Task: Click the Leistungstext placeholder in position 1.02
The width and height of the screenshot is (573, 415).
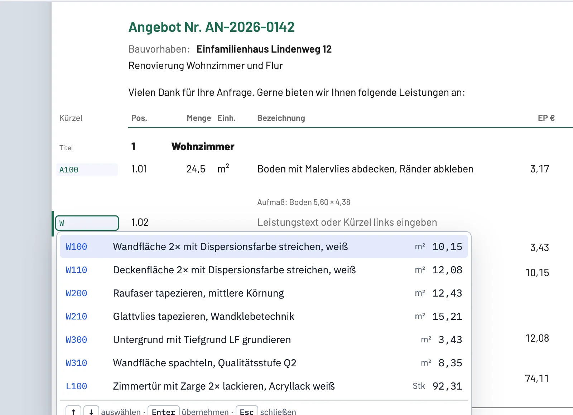Action: (347, 223)
